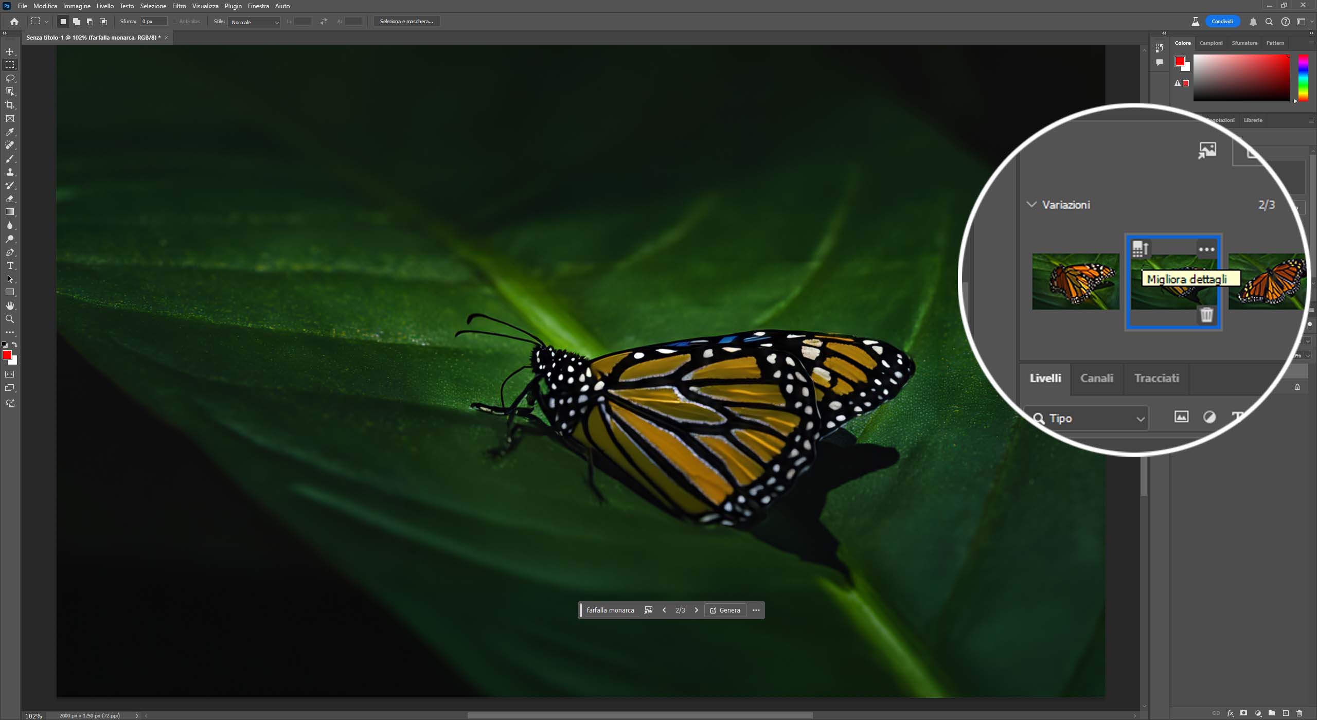Select the Zoom tool in the toolbar
1317x720 pixels.
[10, 319]
